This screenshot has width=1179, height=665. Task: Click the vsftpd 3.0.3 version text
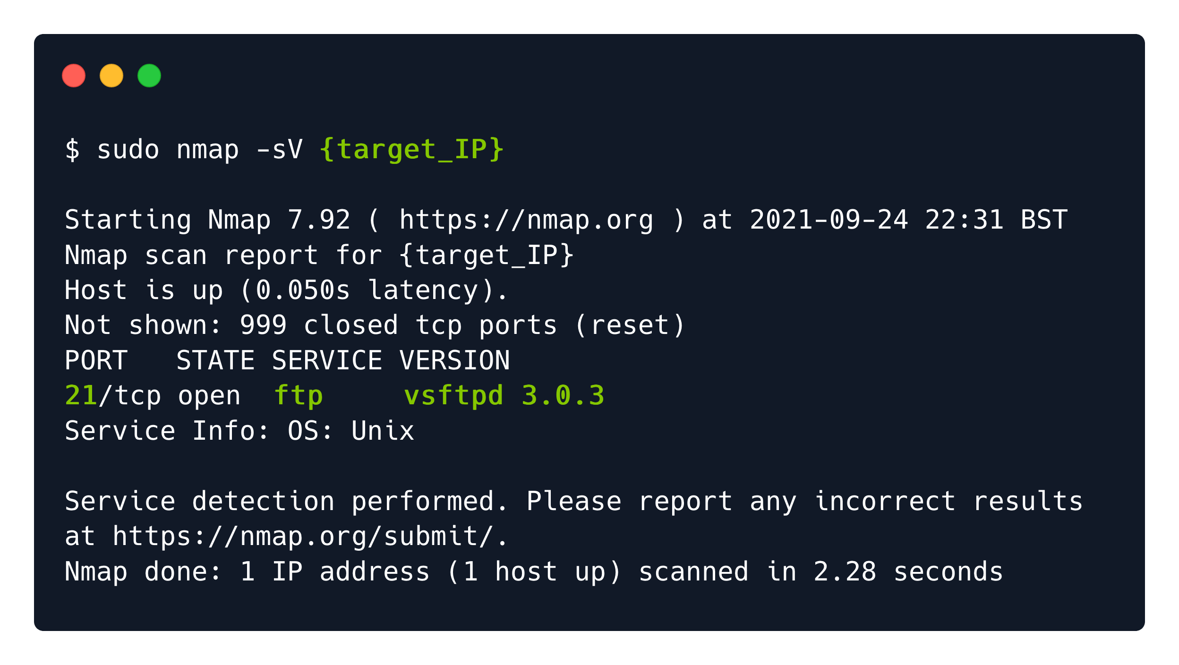click(x=504, y=396)
